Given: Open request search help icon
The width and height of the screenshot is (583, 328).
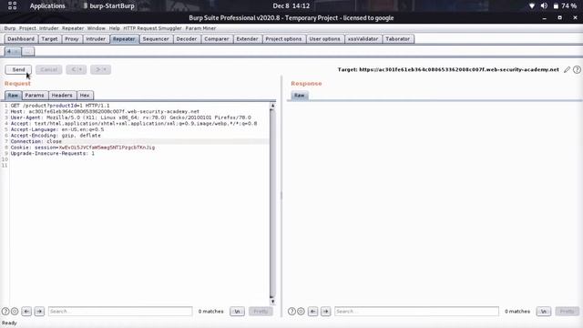Looking at the screenshot, I should [x=5, y=312].
